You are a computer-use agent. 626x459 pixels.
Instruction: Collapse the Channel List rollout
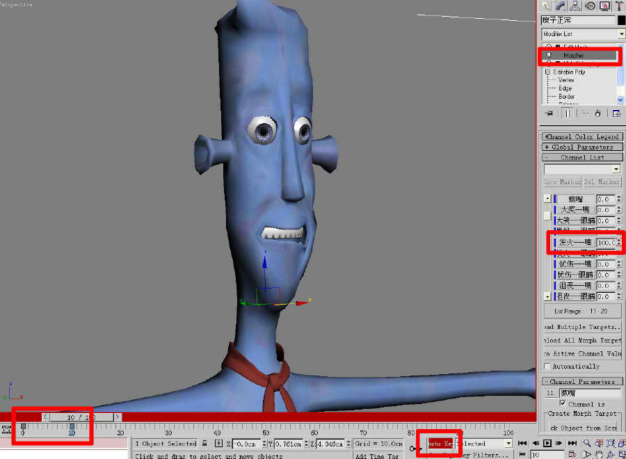coord(582,157)
